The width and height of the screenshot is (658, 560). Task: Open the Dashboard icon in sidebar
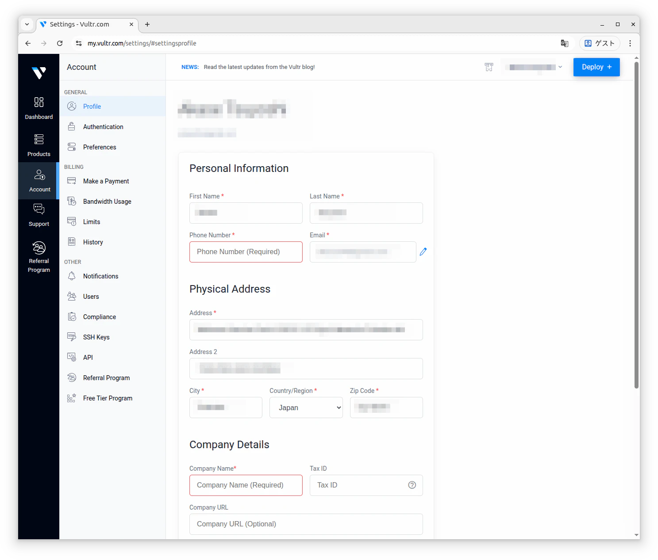point(39,102)
